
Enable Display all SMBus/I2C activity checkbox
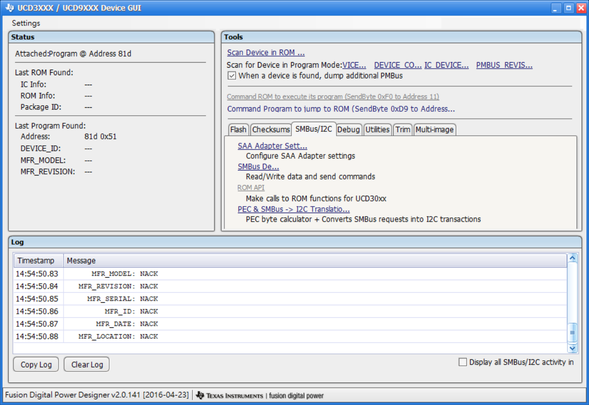tap(463, 362)
